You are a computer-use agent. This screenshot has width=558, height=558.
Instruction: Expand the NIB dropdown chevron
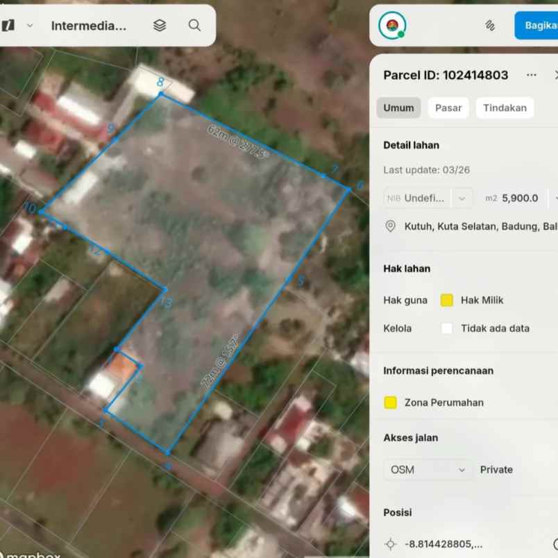(462, 198)
